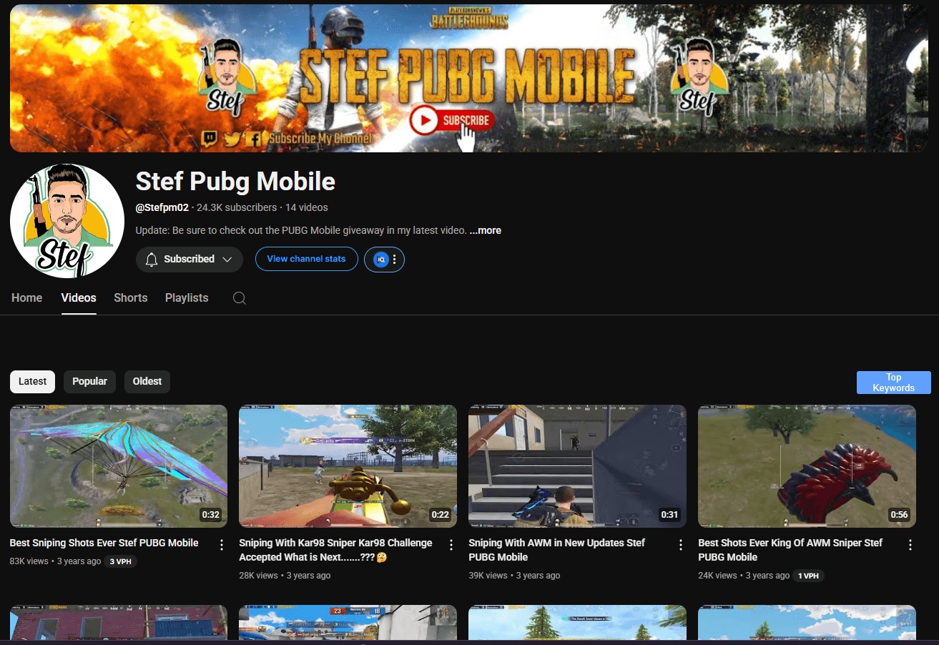
Task: Play the red eagle video thumbnail 0:56
Action: click(807, 466)
